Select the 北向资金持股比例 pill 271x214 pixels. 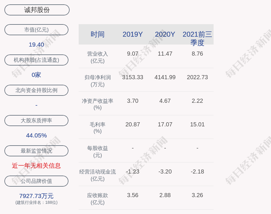[36, 90]
